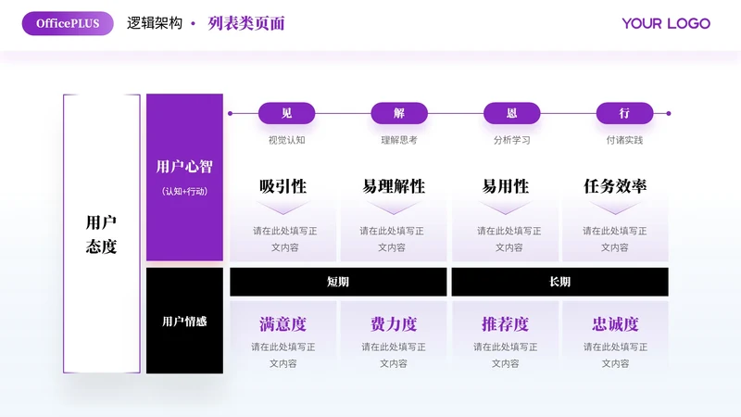Click the timeline start dot before 见
This screenshot has width=741, height=417.
pos(230,113)
